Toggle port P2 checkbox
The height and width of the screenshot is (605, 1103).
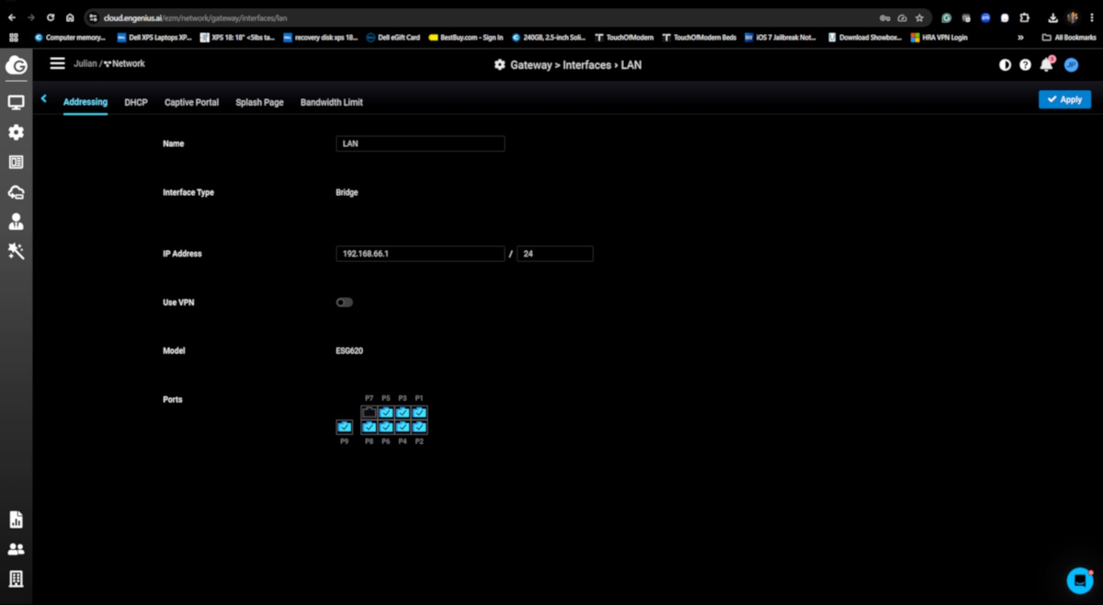tap(419, 427)
